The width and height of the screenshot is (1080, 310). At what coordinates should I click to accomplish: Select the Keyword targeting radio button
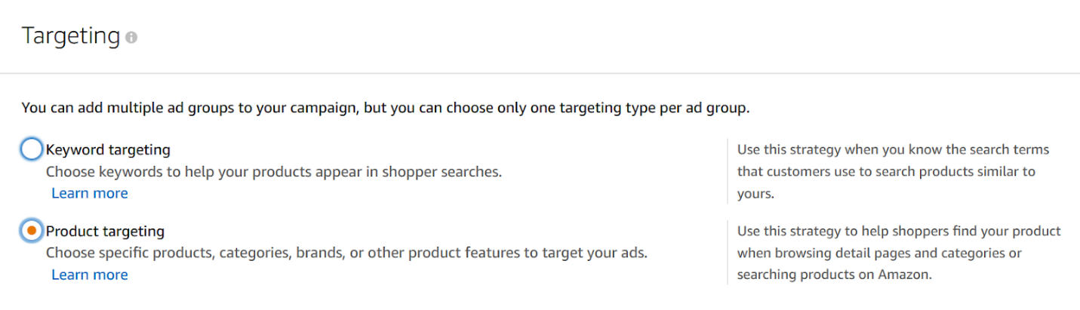(x=32, y=149)
